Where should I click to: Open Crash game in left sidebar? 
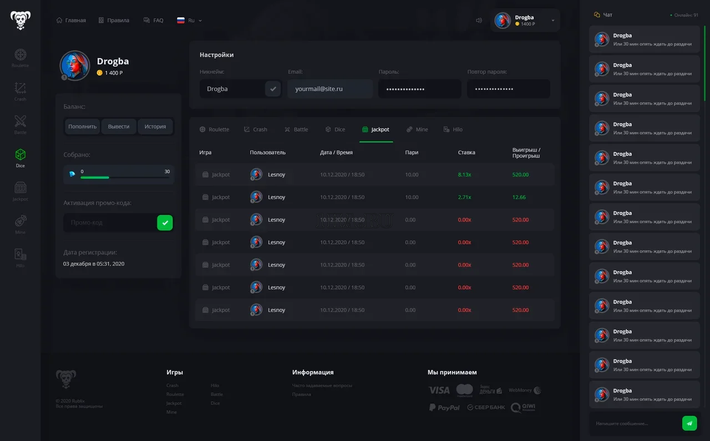(x=20, y=91)
